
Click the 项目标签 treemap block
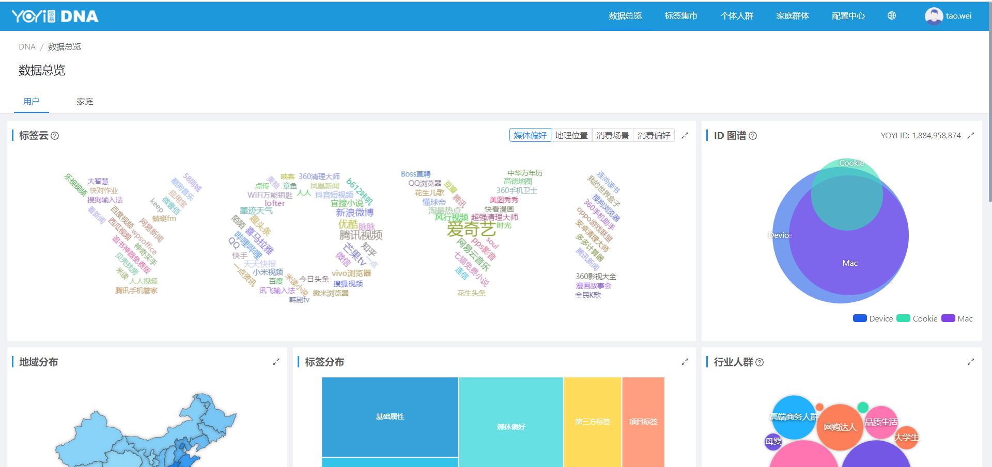(x=643, y=422)
